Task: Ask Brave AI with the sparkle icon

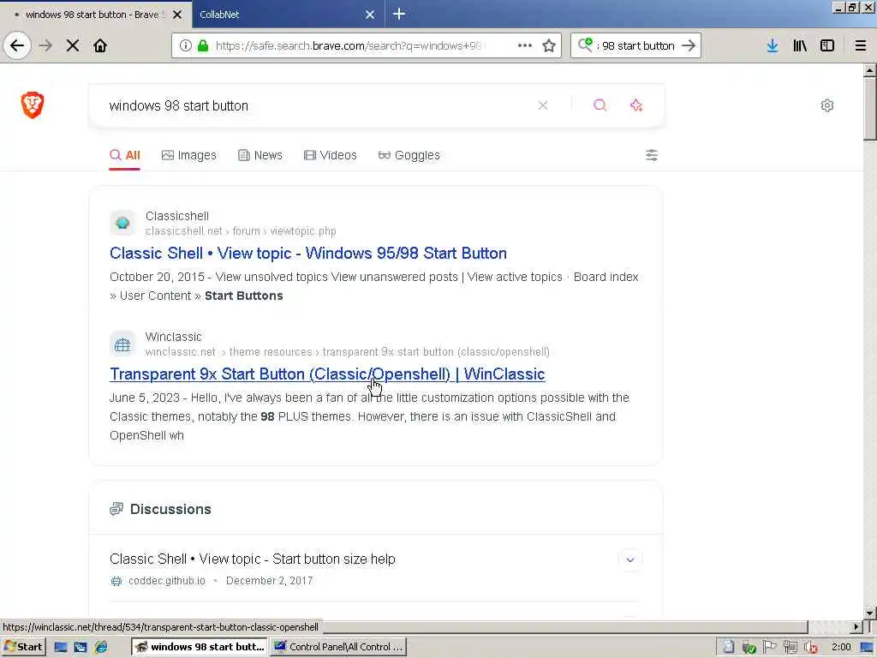Action: pos(636,105)
